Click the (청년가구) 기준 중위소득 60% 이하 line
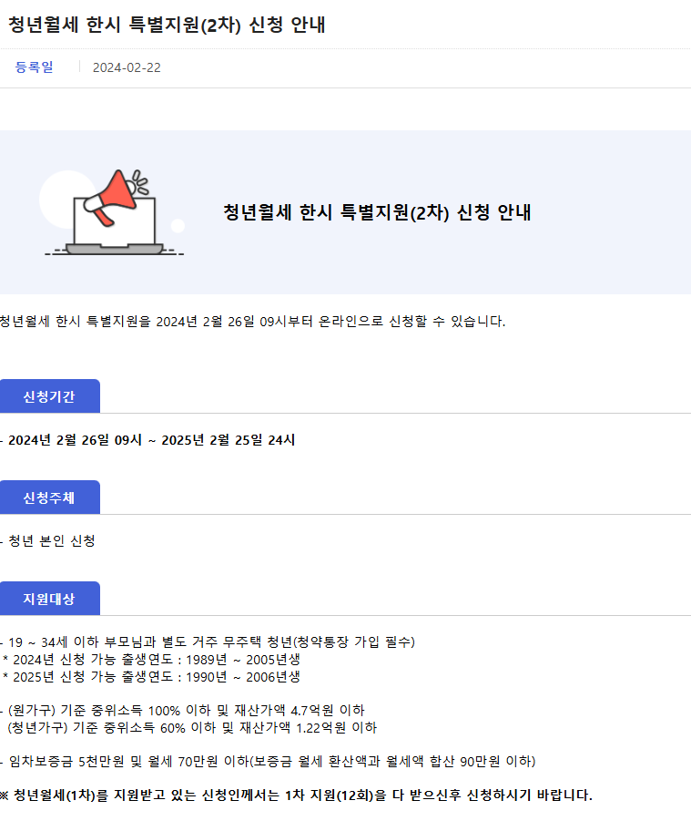 click(192, 727)
